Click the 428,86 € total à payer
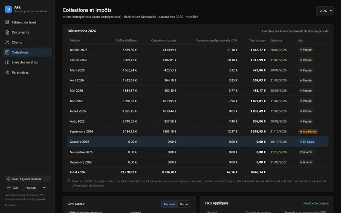The image size is (341, 213). coord(259,70)
